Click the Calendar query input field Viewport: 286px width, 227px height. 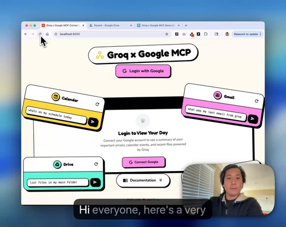coord(57,115)
